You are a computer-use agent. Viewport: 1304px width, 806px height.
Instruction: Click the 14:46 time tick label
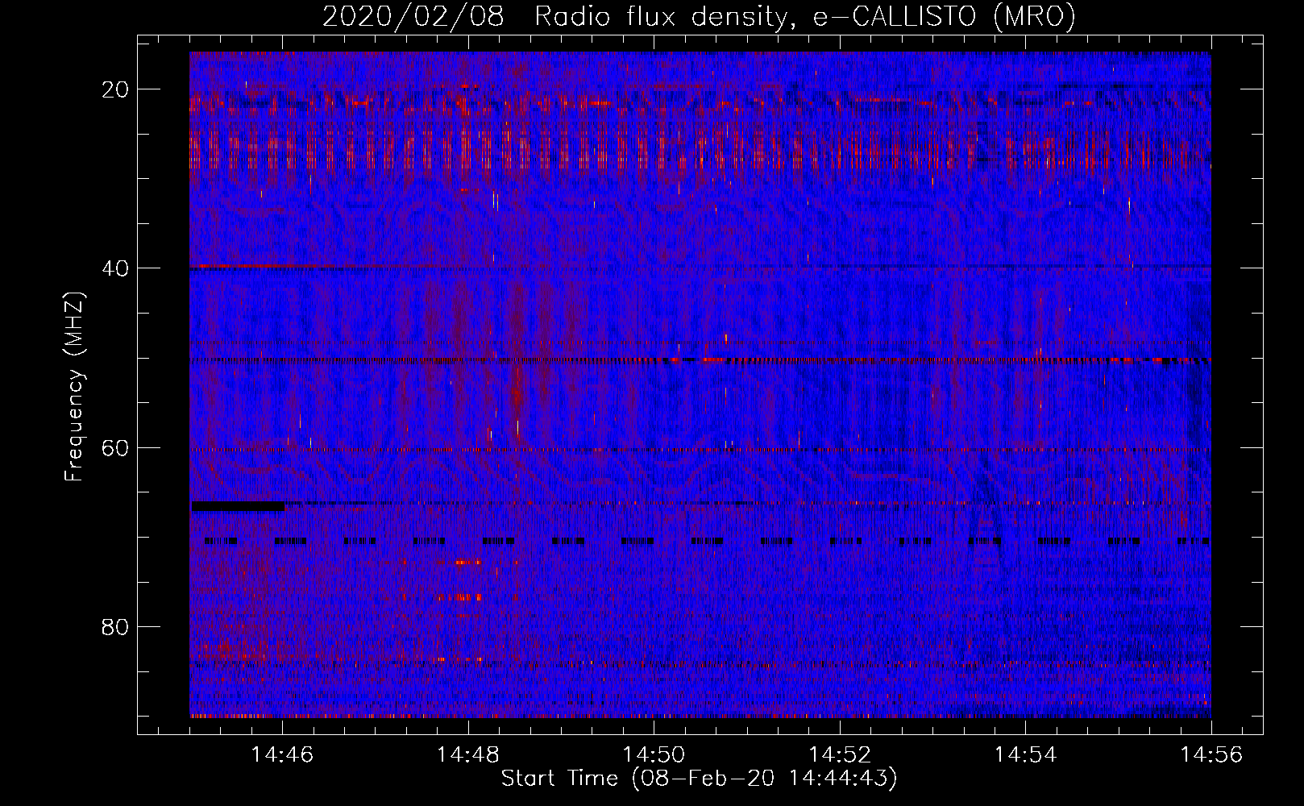pos(282,754)
